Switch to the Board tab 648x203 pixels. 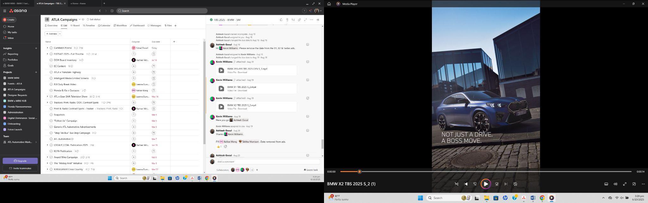tap(75, 26)
